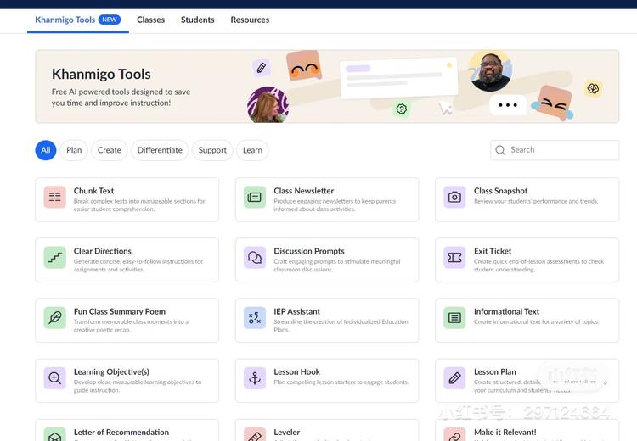Filter tools by Plan
Viewport: 637px width, 441px height.
(x=74, y=150)
